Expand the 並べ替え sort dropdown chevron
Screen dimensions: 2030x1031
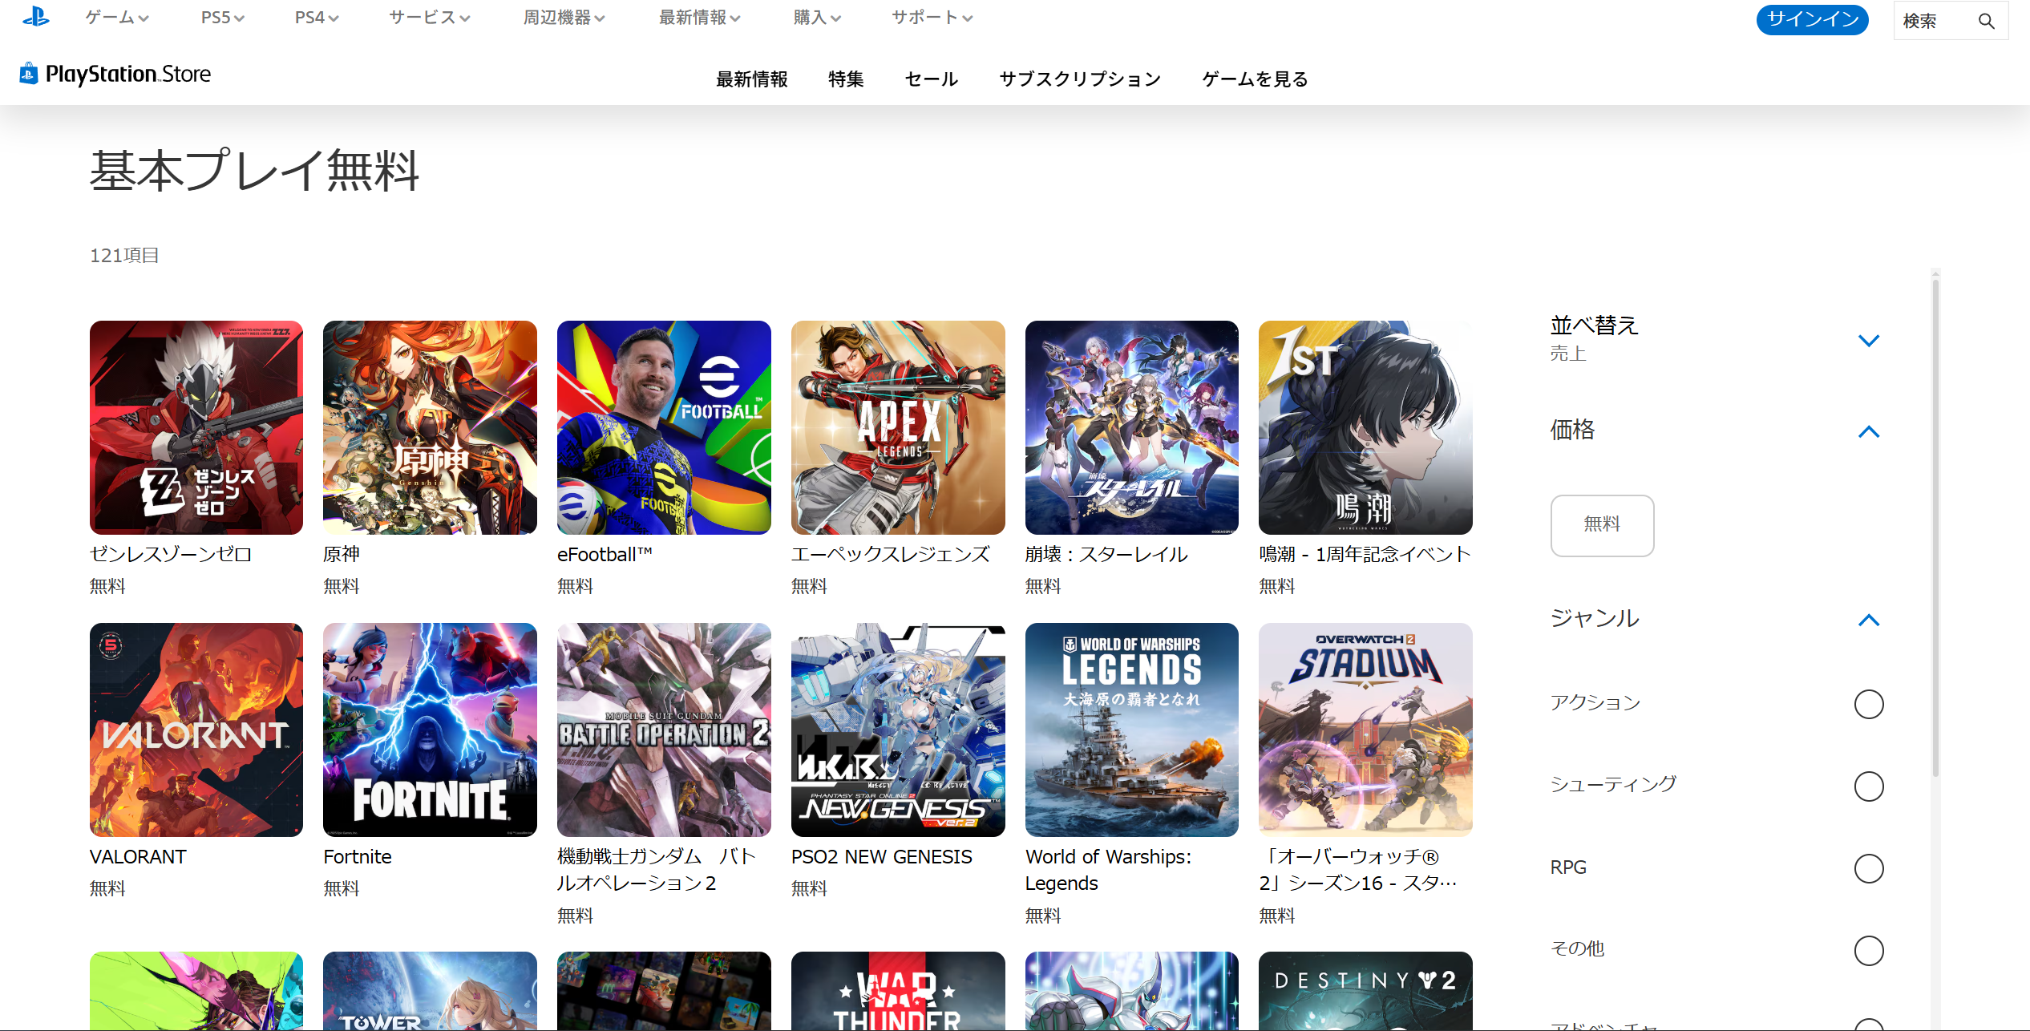(x=1869, y=341)
